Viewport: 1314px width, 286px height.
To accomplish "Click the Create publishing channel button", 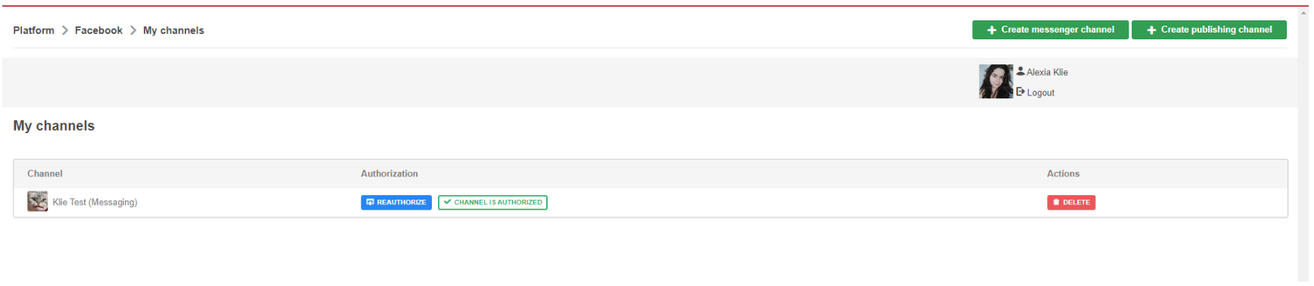I will 1209,30.
